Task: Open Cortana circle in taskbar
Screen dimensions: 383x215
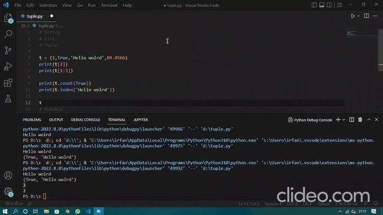Action: point(25,211)
